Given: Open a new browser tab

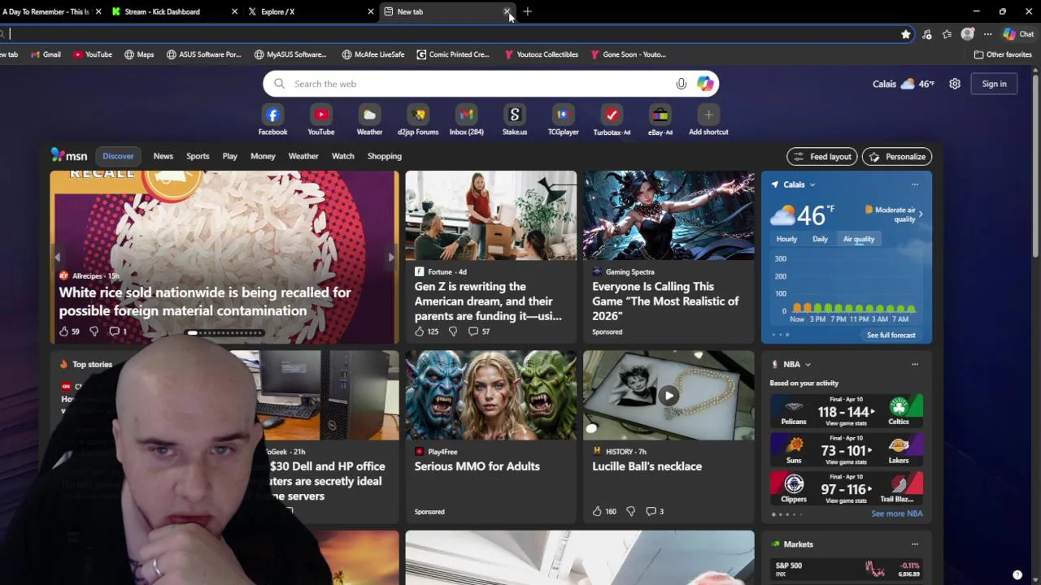Looking at the screenshot, I should [x=528, y=11].
